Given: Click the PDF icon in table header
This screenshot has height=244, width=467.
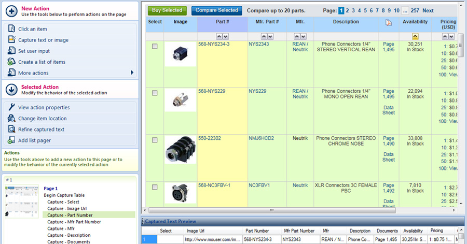Looking at the screenshot, I should (388, 23).
